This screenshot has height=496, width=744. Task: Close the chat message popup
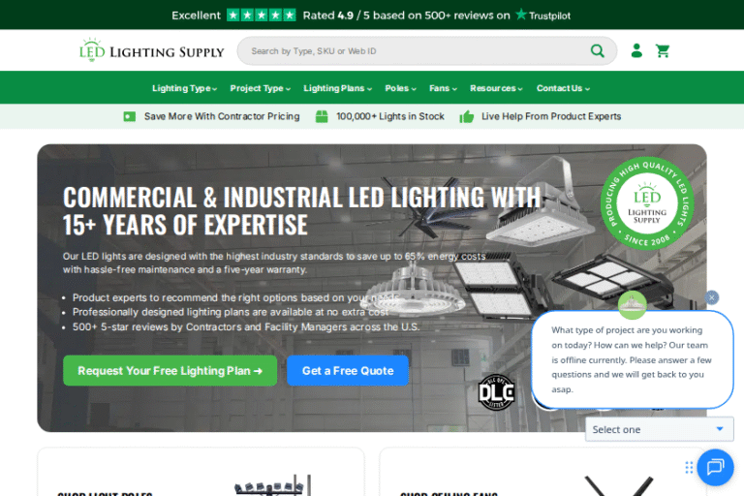(x=711, y=297)
